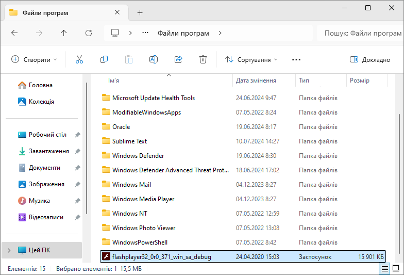Select Цей ПК in navigation pane
The height and width of the screenshot is (275, 404).
(42, 250)
